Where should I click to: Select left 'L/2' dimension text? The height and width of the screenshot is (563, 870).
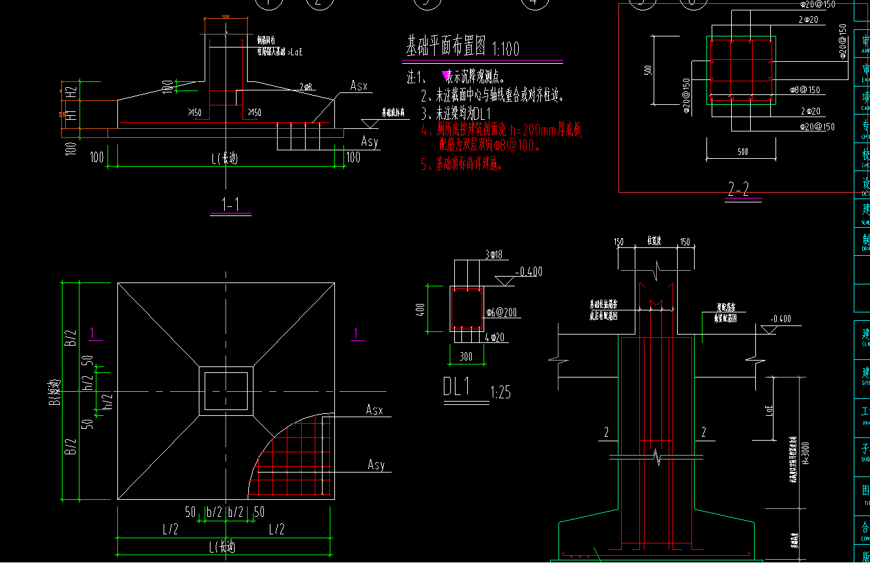[x=169, y=529]
